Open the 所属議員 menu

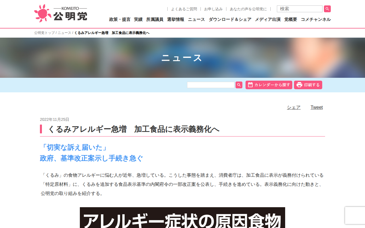click(155, 19)
